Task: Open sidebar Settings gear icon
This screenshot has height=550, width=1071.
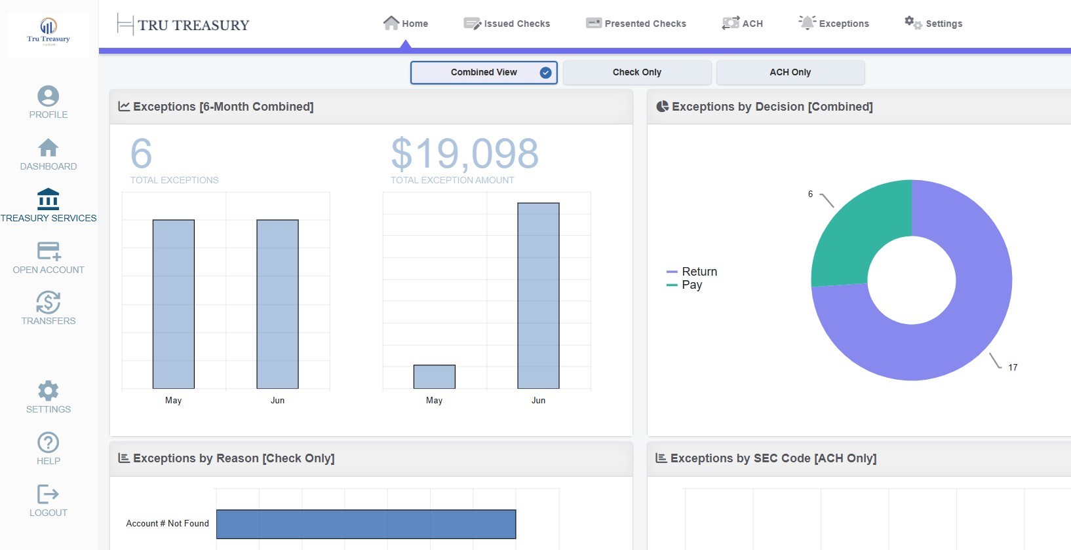Action: coord(49,391)
